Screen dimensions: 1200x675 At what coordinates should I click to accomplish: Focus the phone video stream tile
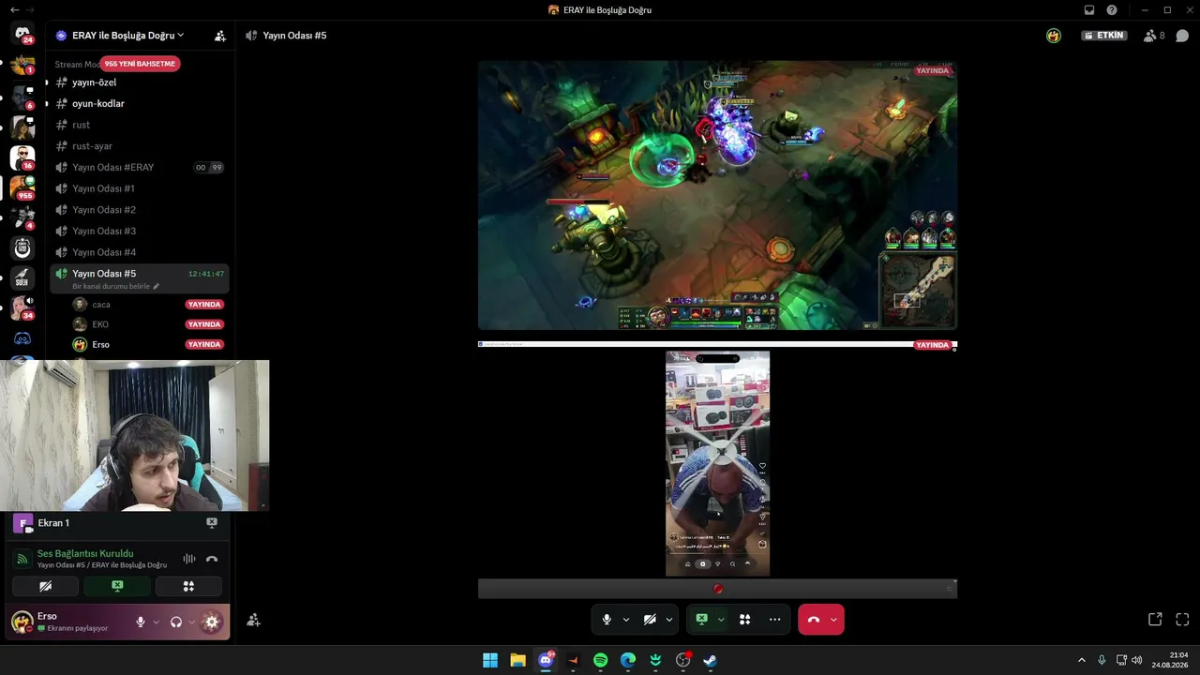click(717, 470)
